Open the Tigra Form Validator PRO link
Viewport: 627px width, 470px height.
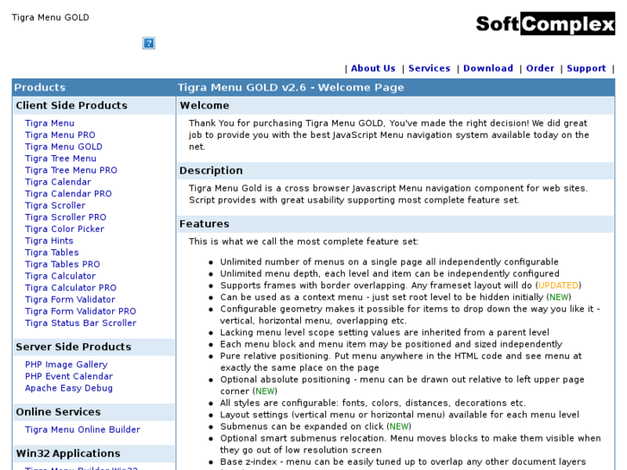tap(80, 311)
